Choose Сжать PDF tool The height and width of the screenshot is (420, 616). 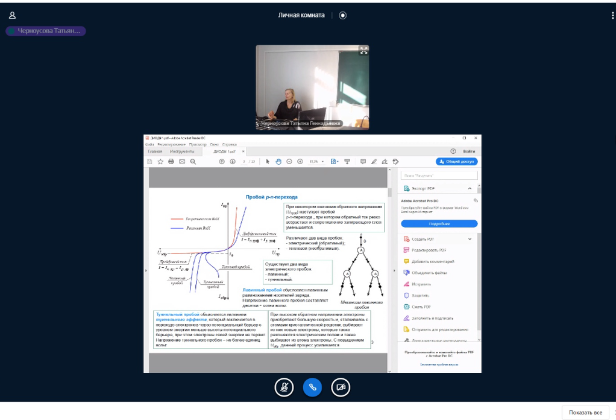click(x=417, y=307)
